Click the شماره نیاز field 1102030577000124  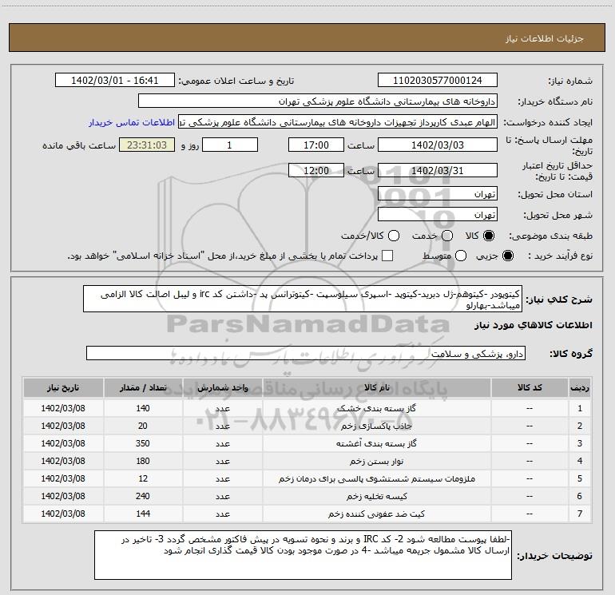pos(438,81)
